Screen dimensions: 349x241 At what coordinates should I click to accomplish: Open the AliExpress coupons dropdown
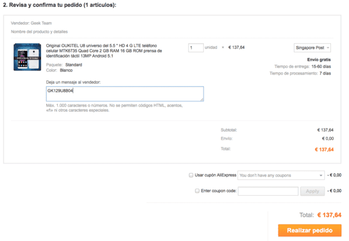(281, 175)
